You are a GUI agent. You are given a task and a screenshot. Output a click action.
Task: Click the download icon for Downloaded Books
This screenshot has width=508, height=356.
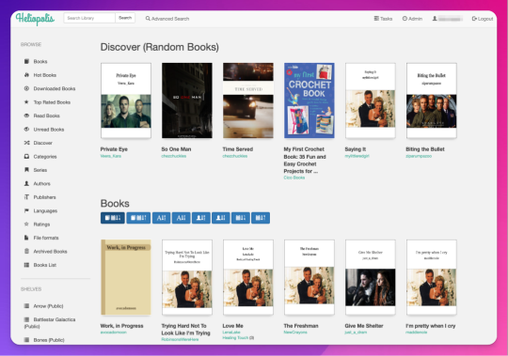pos(26,88)
